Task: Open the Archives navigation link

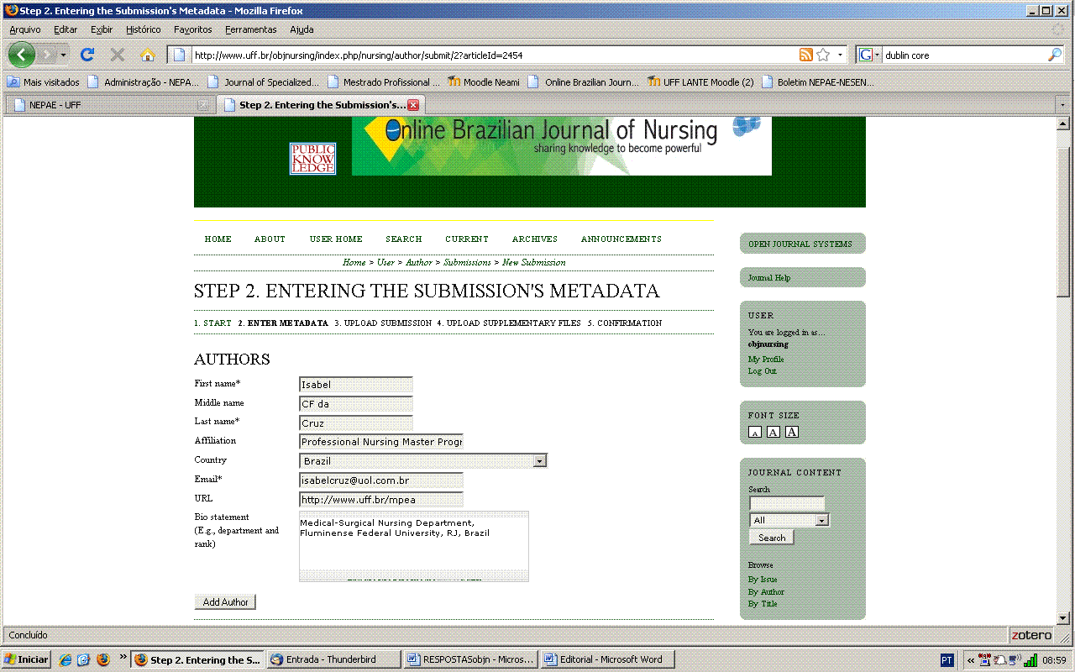Action: (534, 239)
